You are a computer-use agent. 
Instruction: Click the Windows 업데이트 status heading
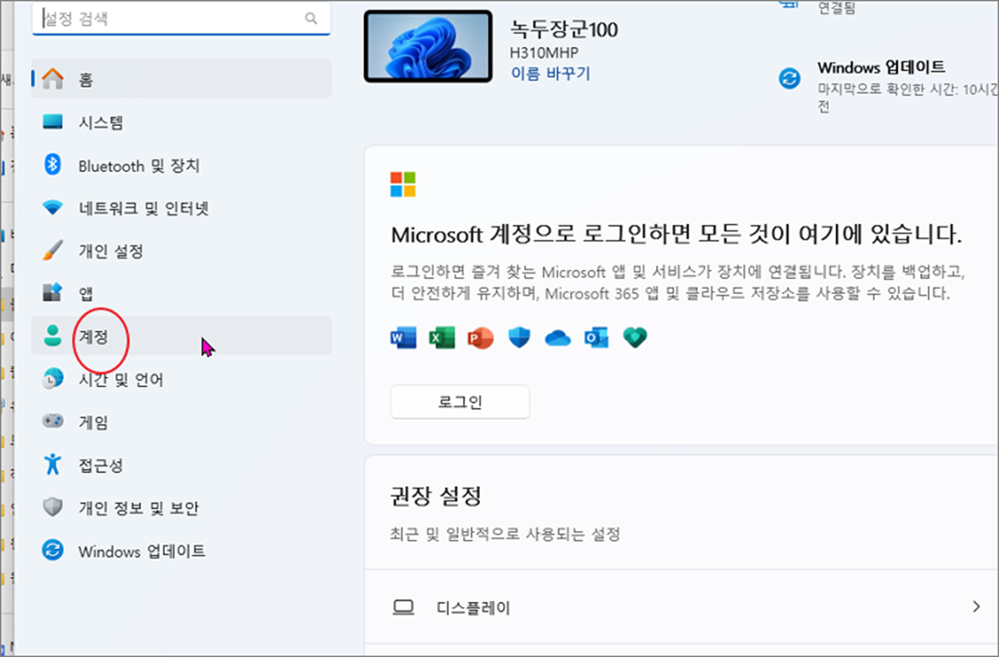pos(881,67)
